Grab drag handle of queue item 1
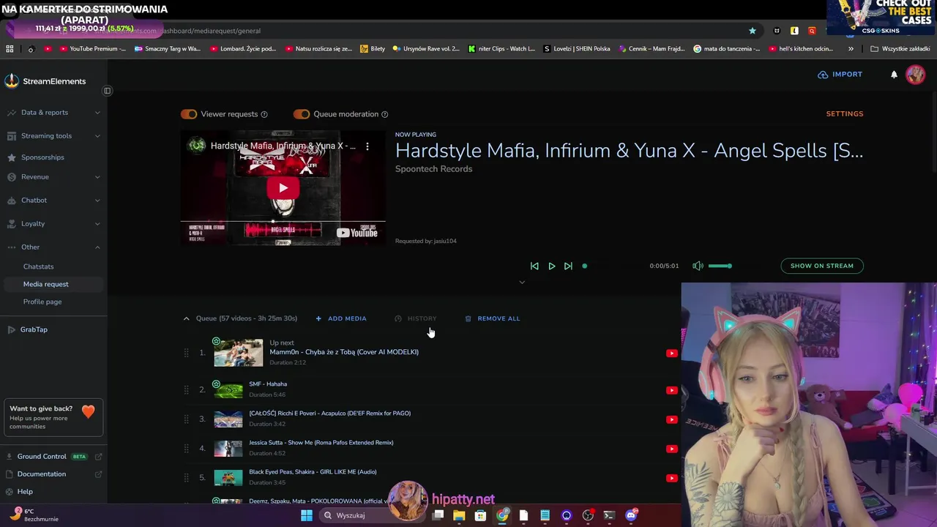This screenshot has height=527, width=937. [x=186, y=353]
